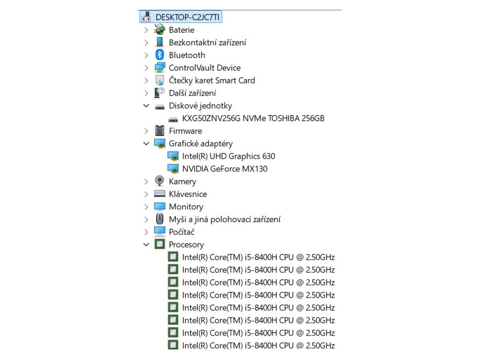Viewport: 479px width, 359px height.
Task: Click the Počítač computer icon
Action: click(160, 232)
